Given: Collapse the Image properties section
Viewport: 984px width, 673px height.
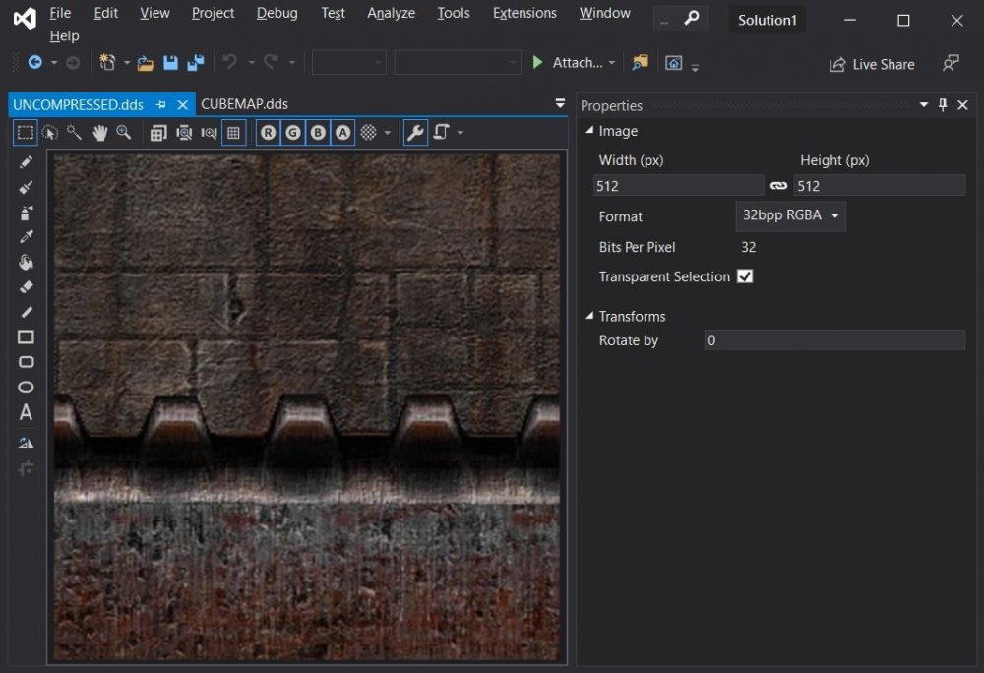Looking at the screenshot, I should 588,130.
